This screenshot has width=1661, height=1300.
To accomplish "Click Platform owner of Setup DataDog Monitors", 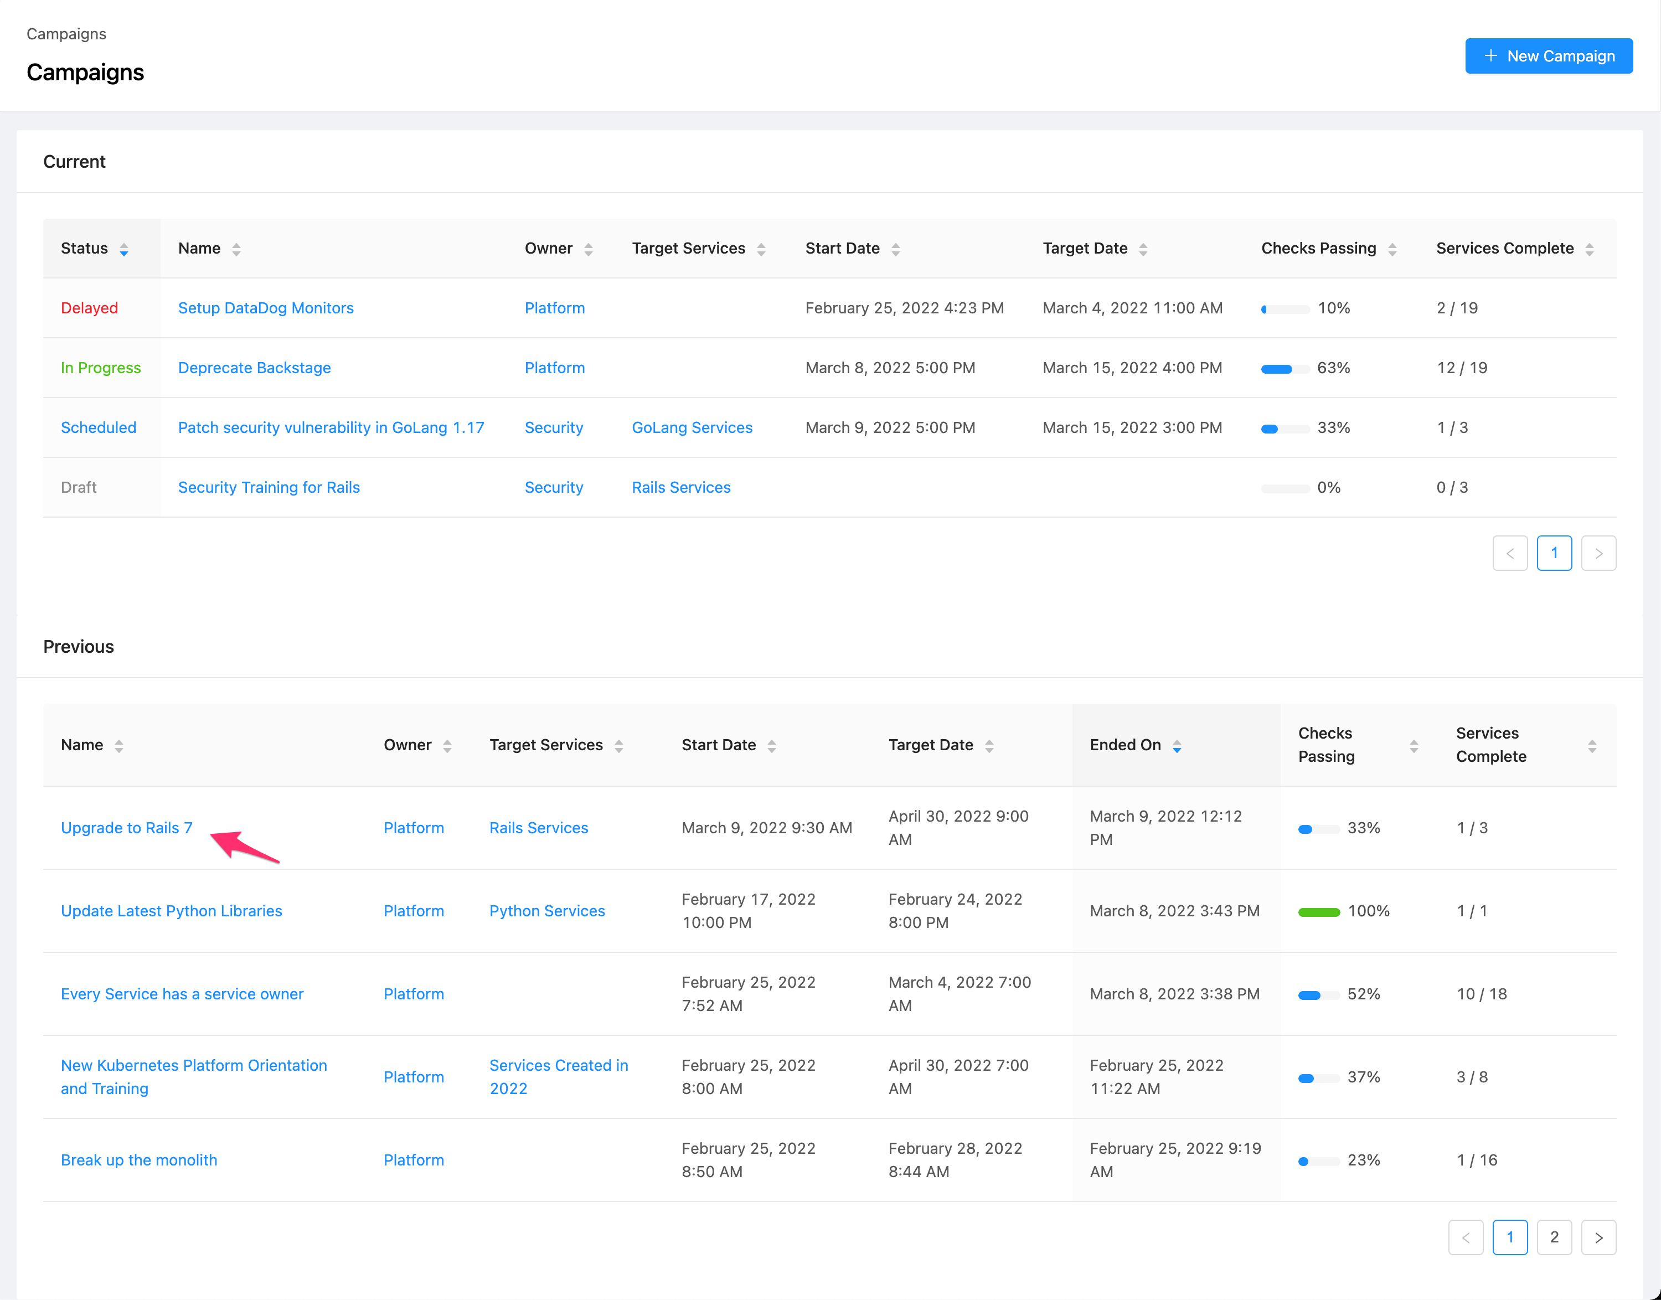I will (x=555, y=308).
